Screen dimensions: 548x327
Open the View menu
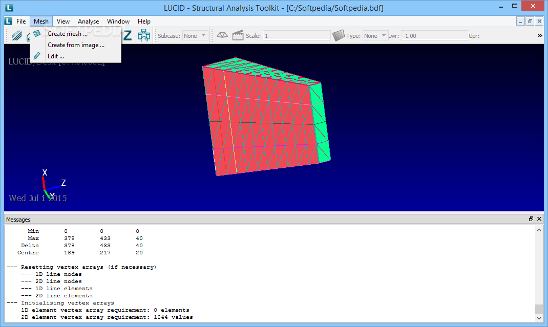[64, 21]
